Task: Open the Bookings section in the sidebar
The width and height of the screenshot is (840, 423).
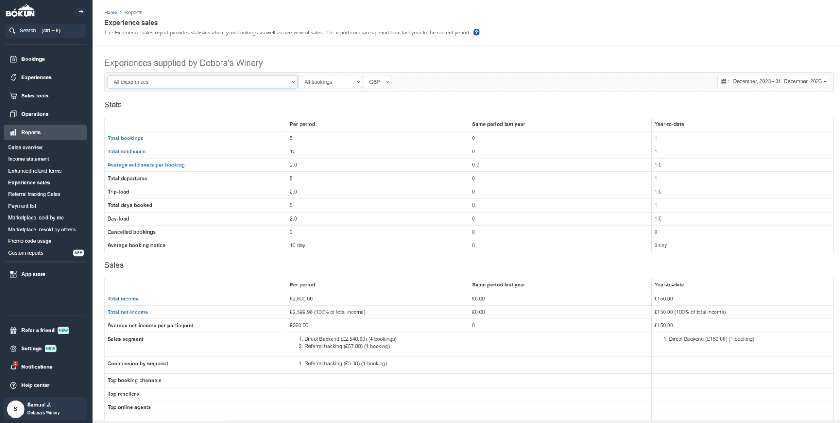Action: [34, 59]
